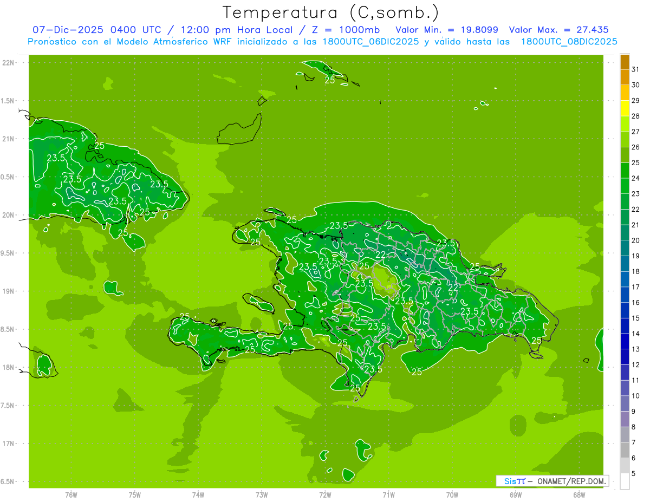Click the latitude axis label "18N"
This screenshot has height=502, width=650.
(9, 368)
